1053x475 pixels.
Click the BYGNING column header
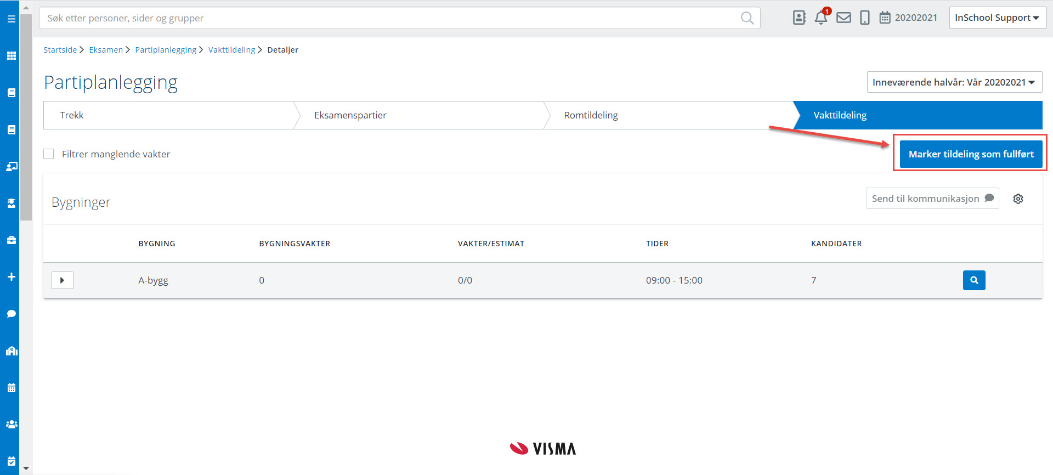point(157,244)
